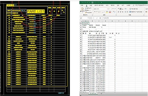
Task: Open the Clipboard group dialog launcher
Action: [x=92, y=15]
